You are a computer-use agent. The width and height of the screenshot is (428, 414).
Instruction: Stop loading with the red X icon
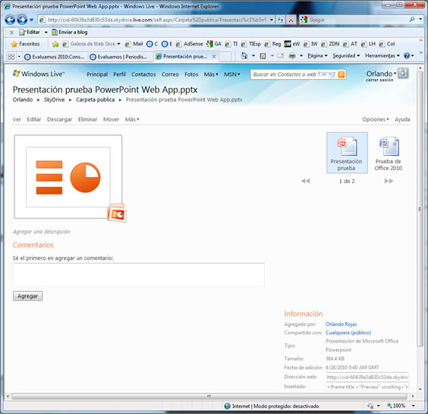coord(291,20)
